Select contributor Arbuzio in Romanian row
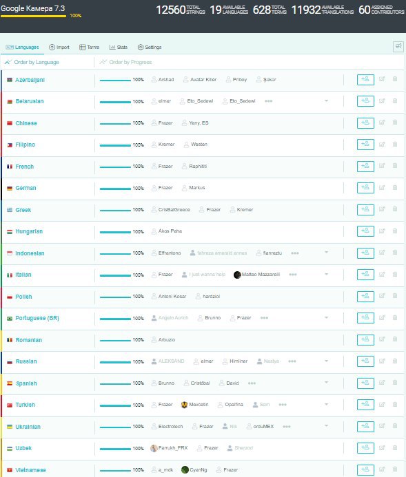This screenshot has width=406, height=477. [163, 340]
